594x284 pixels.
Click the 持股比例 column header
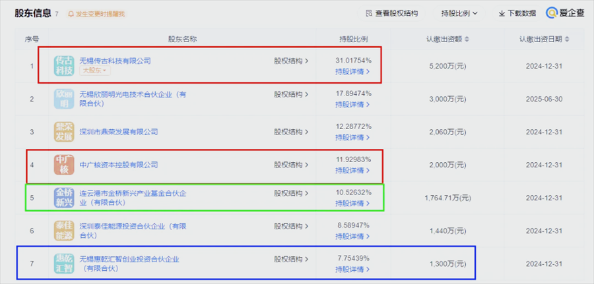point(354,40)
